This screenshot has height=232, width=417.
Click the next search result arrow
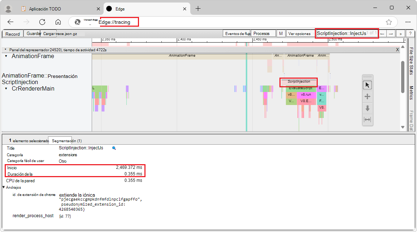(391, 33)
